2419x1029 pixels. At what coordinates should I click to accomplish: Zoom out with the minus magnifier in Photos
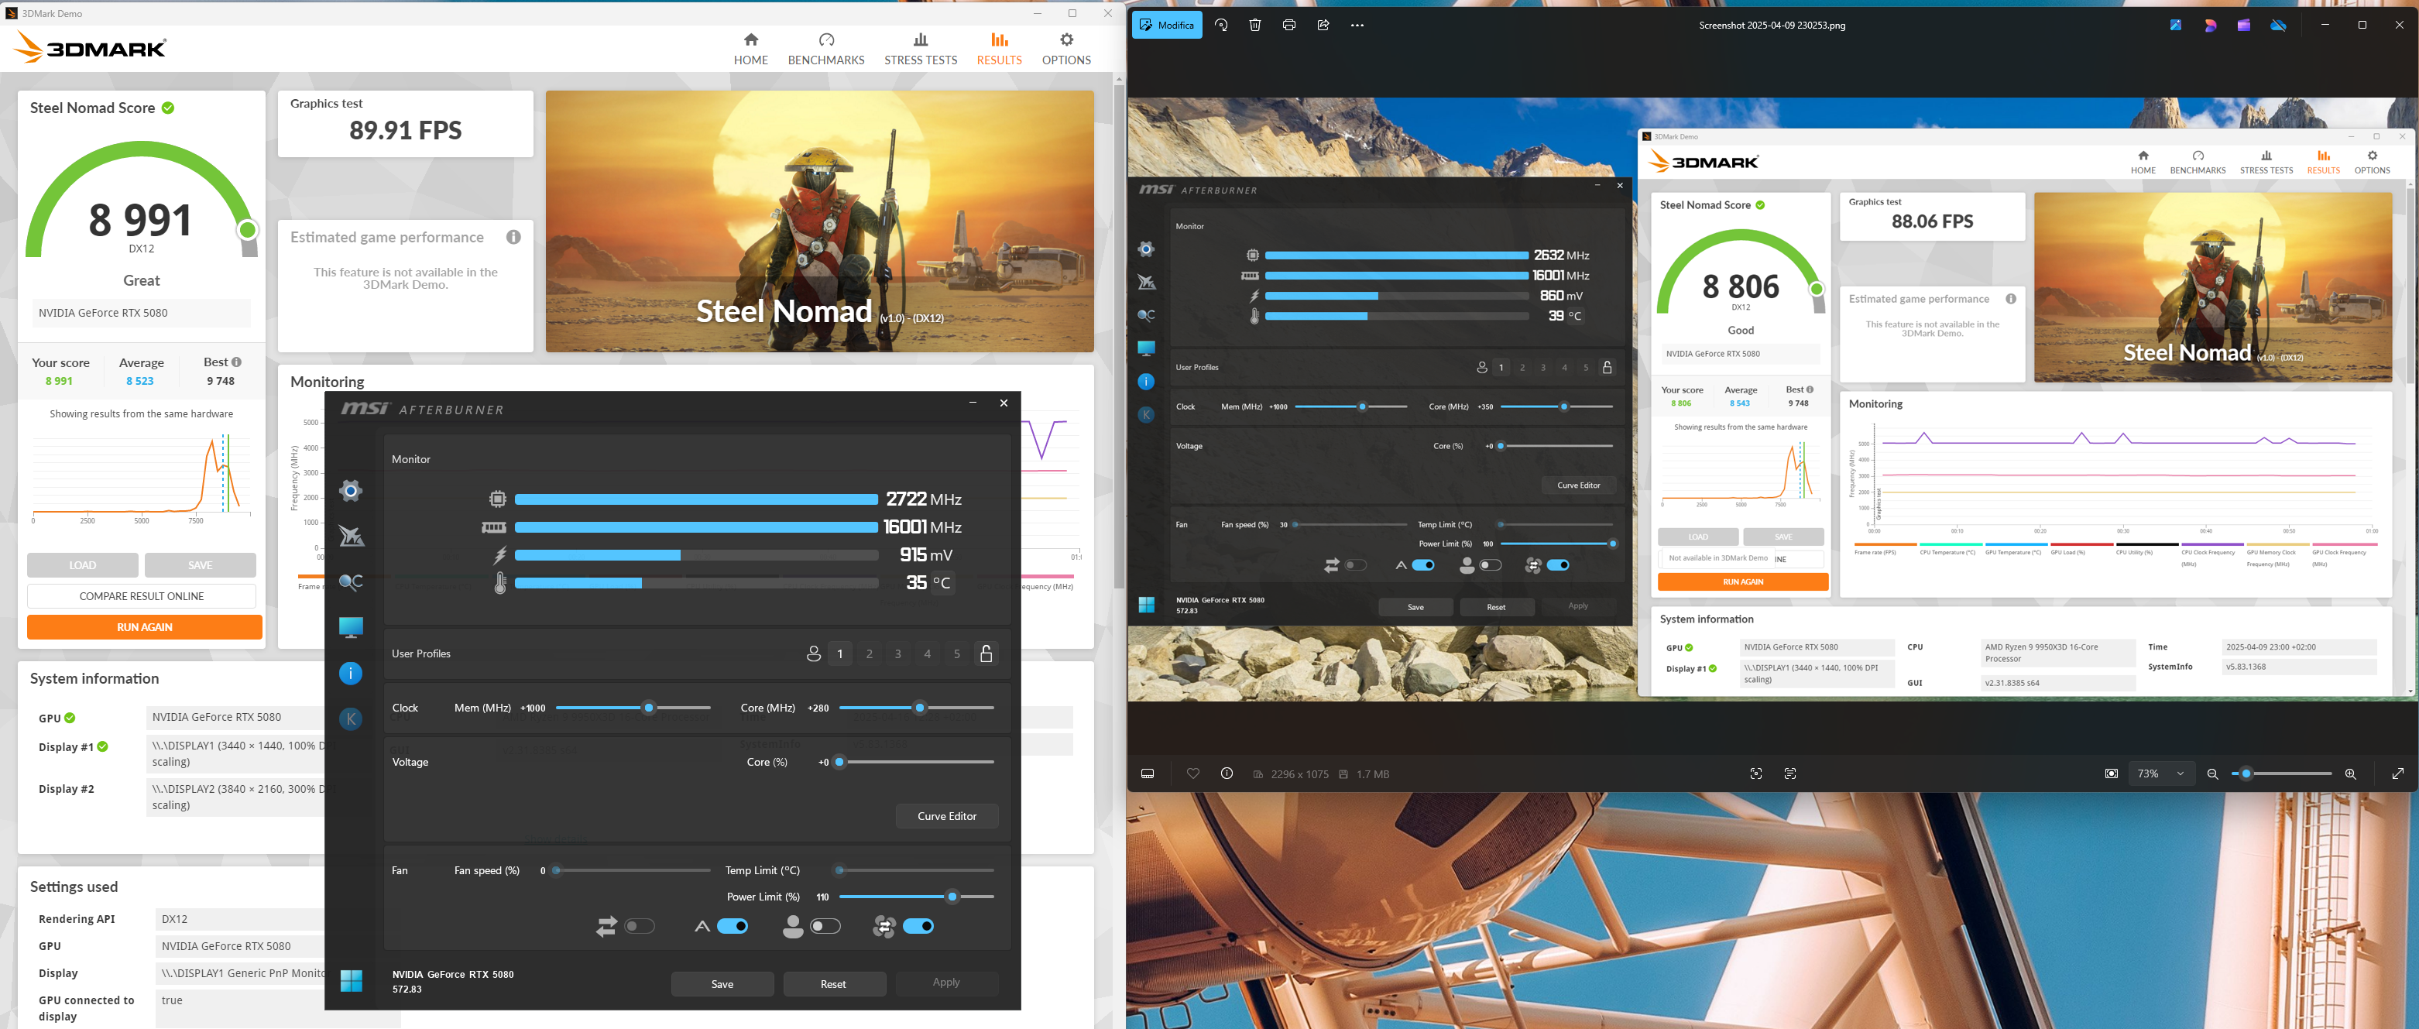pos(2212,773)
